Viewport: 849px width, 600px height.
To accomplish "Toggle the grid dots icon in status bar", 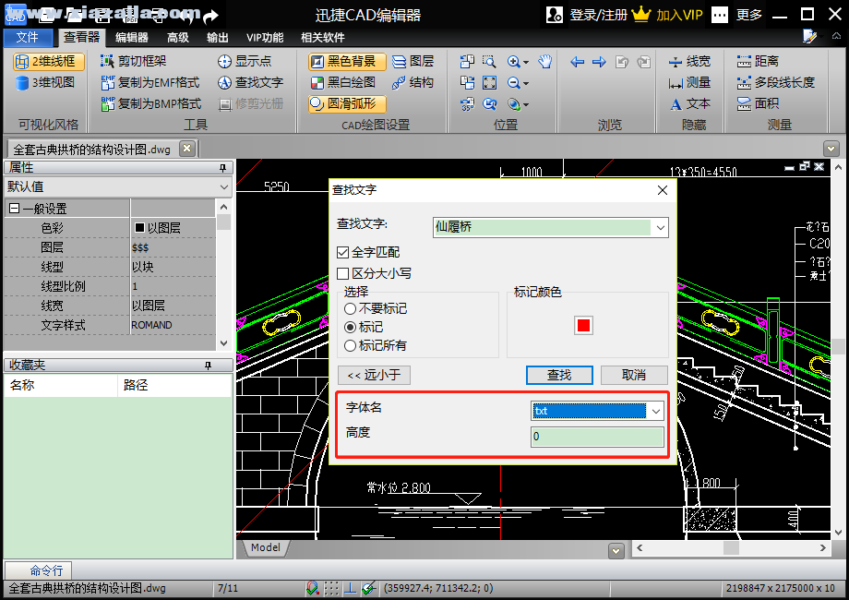I will click(x=331, y=588).
